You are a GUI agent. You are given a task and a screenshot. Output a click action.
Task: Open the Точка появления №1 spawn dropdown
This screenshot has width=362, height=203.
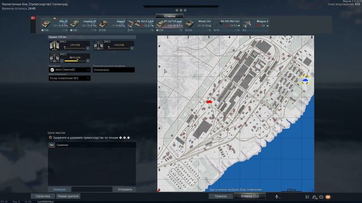[70, 78]
